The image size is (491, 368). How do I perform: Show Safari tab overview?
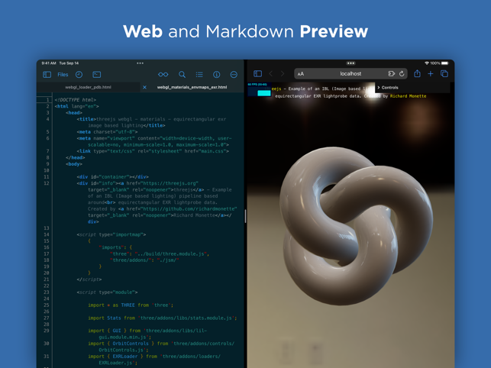[444, 73]
